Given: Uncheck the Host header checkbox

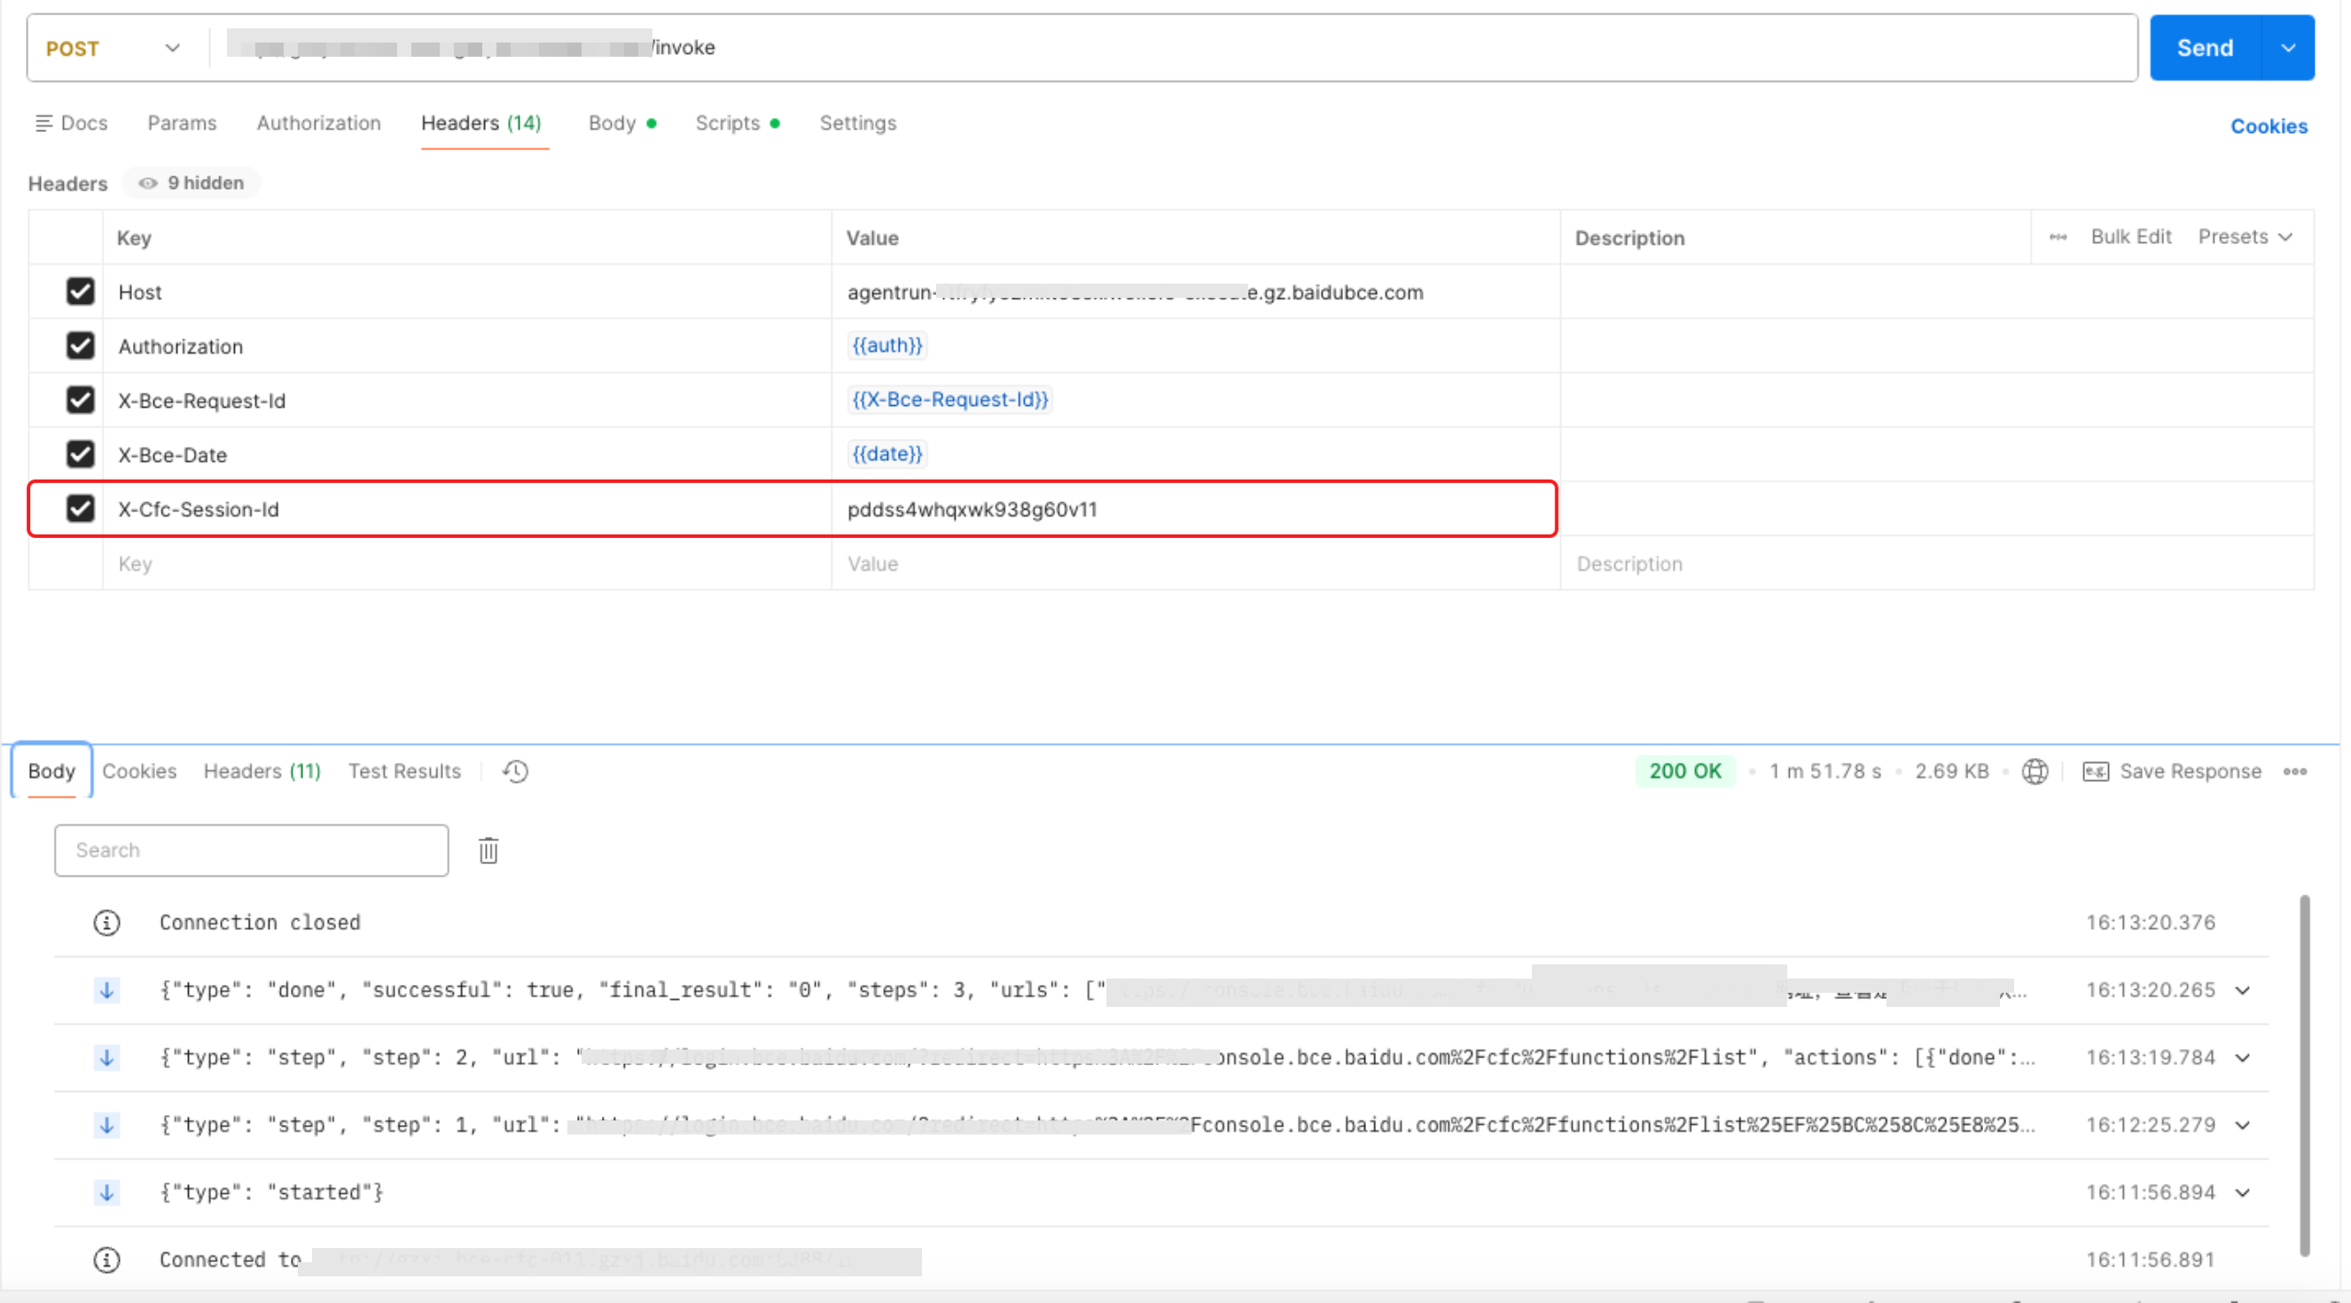Looking at the screenshot, I should pos(81,292).
